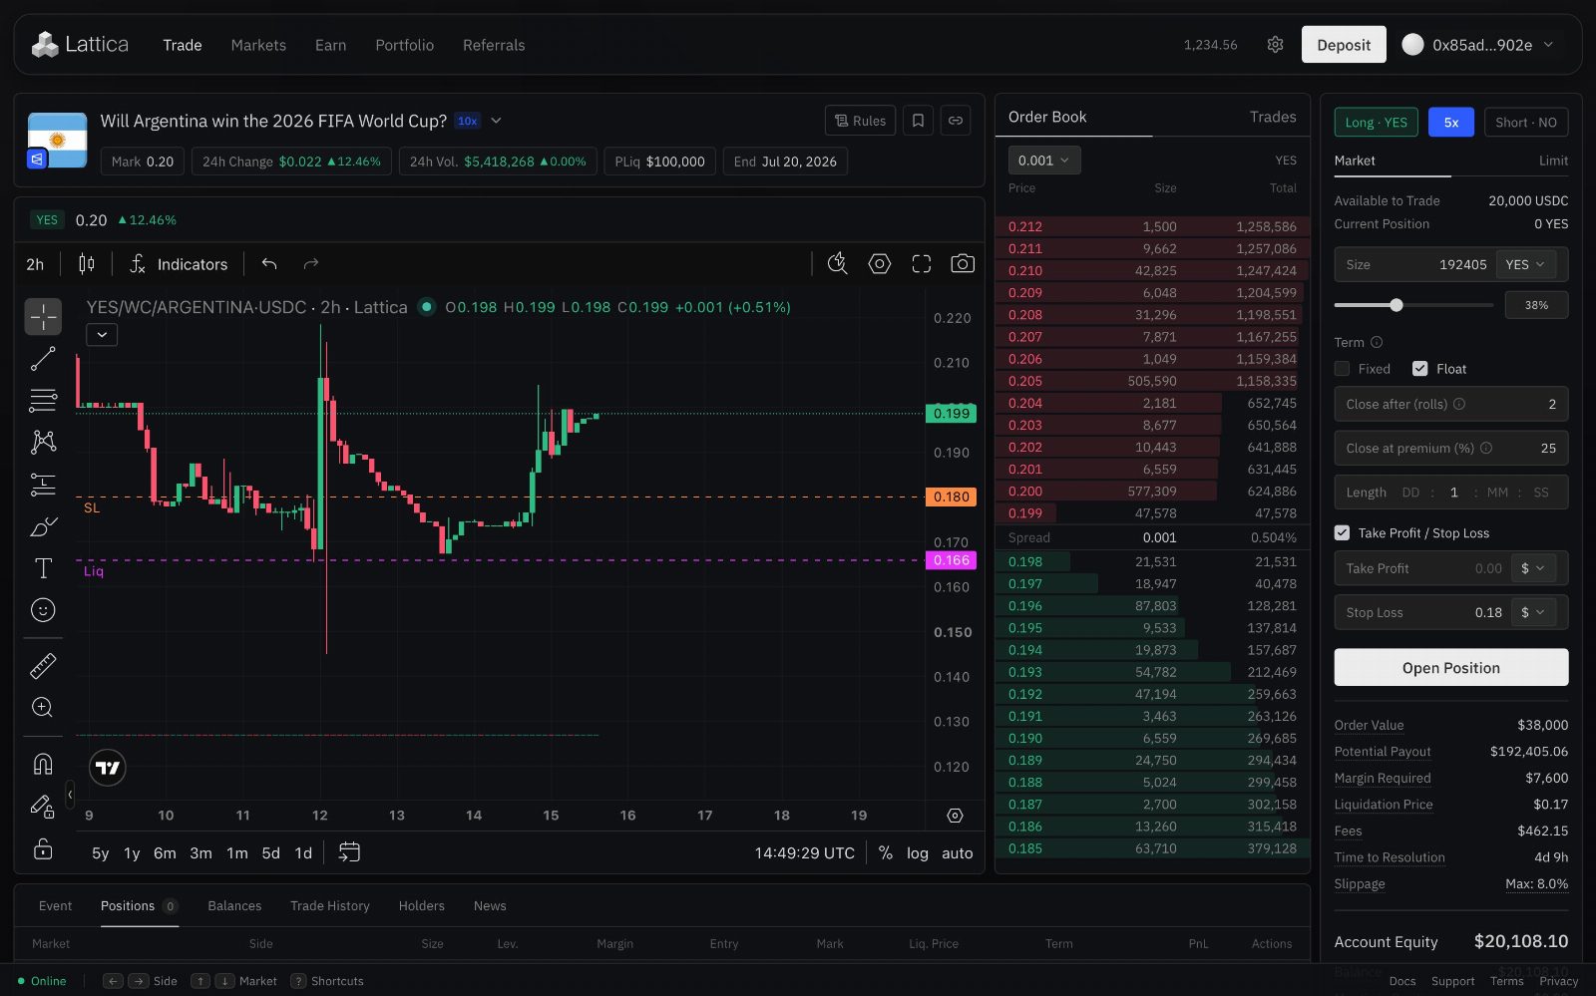The image size is (1596, 996).
Task: Open the Support footer link
Action: point(1452,982)
